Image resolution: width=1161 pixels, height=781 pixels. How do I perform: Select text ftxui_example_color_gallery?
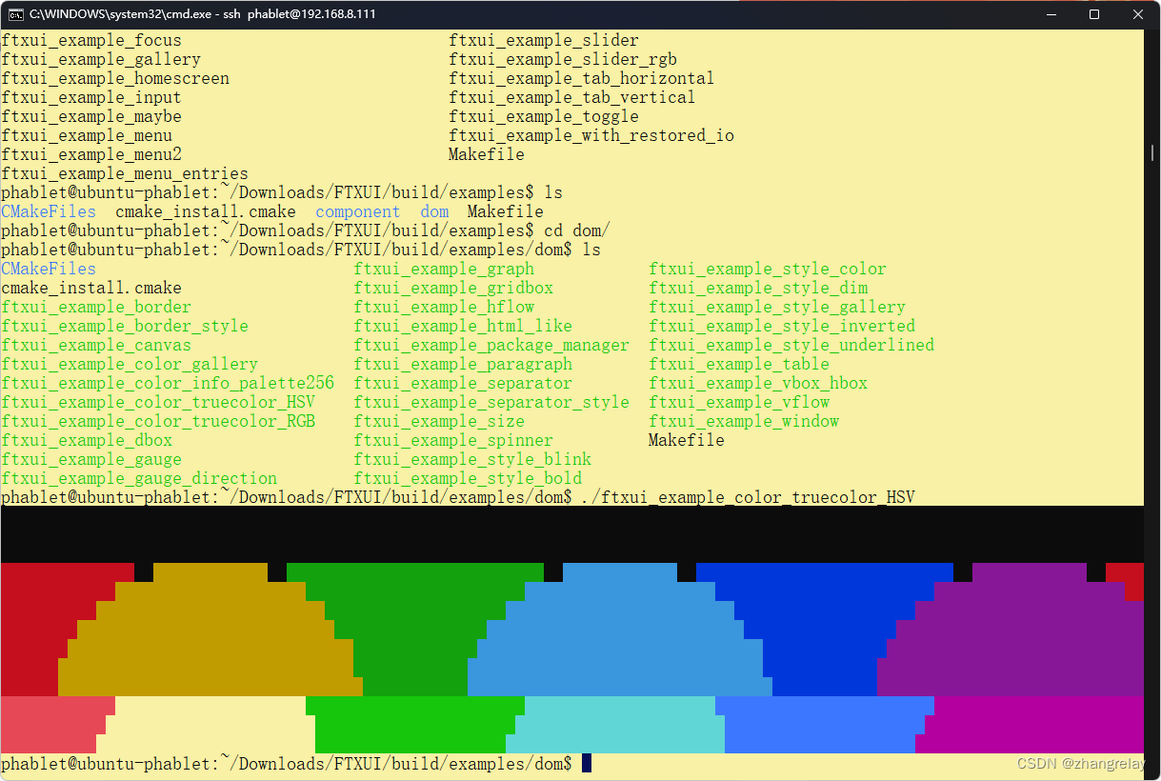point(130,364)
